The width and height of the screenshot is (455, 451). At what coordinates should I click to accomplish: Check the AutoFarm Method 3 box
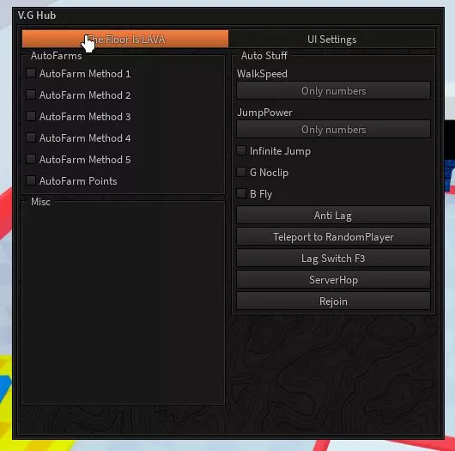[31, 116]
